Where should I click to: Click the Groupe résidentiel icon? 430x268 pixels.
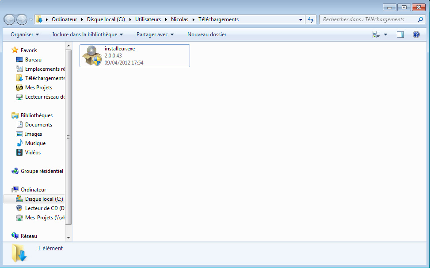(15, 171)
